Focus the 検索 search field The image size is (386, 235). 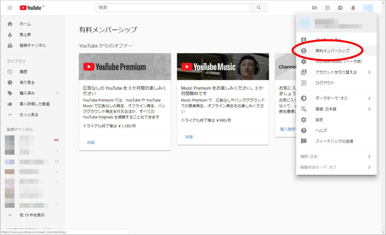point(173,8)
